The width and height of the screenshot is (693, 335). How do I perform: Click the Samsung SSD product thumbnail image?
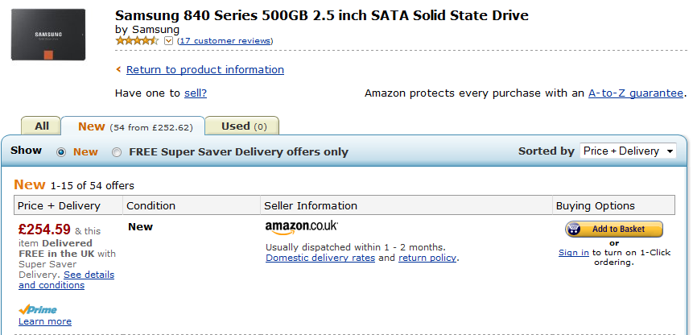tap(48, 35)
